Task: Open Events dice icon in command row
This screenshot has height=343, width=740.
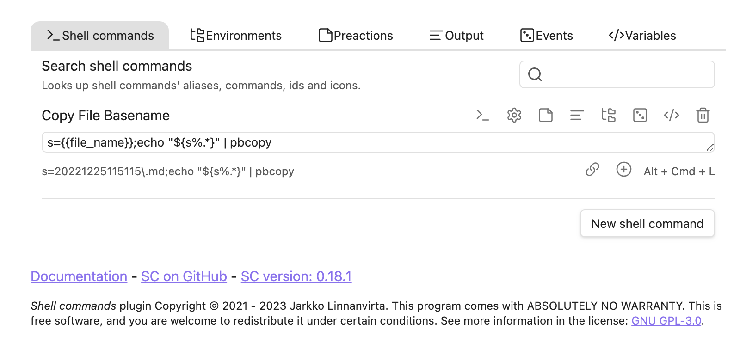Action: click(640, 115)
